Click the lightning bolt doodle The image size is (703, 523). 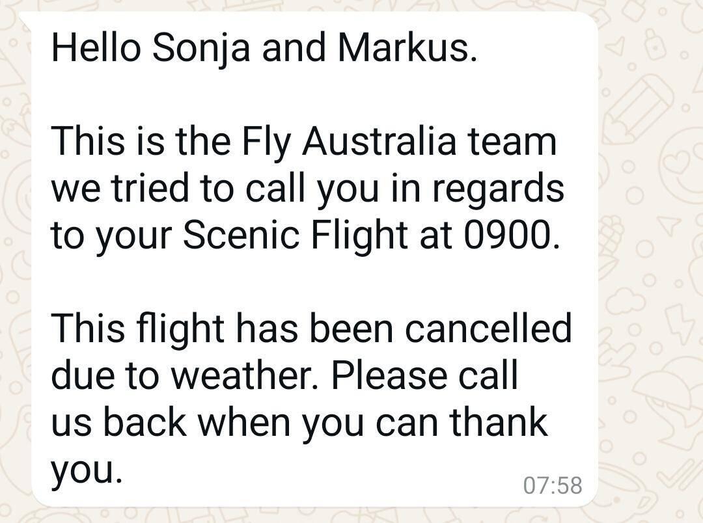tap(680, 323)
